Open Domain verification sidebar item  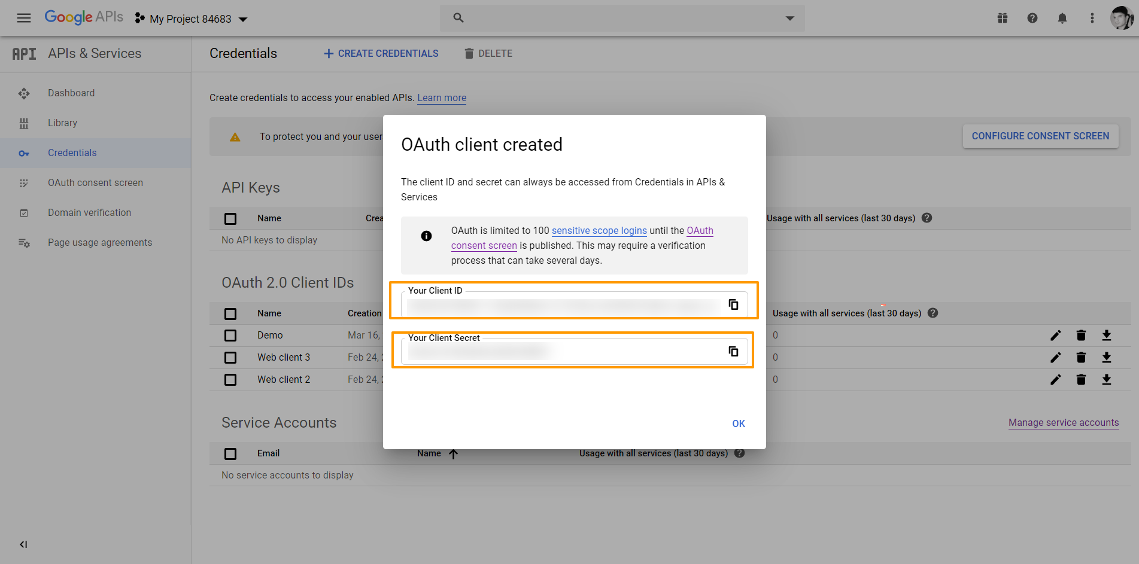click(x=89, y=213)
